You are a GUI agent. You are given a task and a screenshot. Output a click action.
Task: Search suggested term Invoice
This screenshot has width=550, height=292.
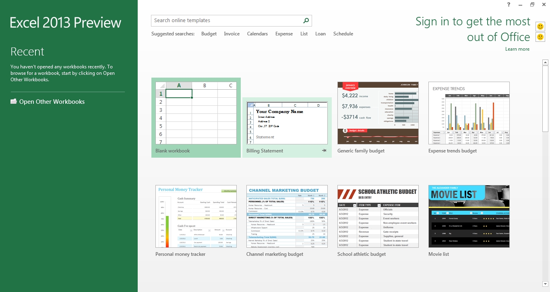point(232,34)
